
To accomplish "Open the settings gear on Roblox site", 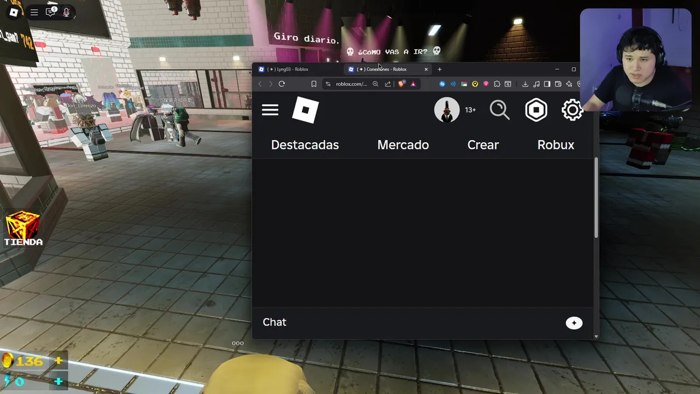I will pyautogui.click(x=573, y=110).
